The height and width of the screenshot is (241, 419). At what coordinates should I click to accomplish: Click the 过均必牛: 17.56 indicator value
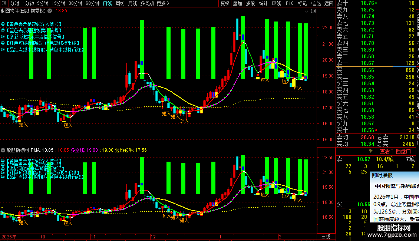point(131,150)
